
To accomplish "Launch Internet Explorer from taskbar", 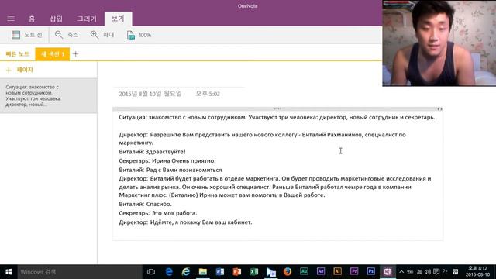I will (186, 272).
